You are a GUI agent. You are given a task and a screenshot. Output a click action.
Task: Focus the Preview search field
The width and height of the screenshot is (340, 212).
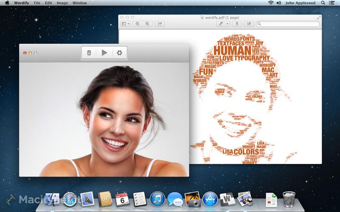point(288,24)
